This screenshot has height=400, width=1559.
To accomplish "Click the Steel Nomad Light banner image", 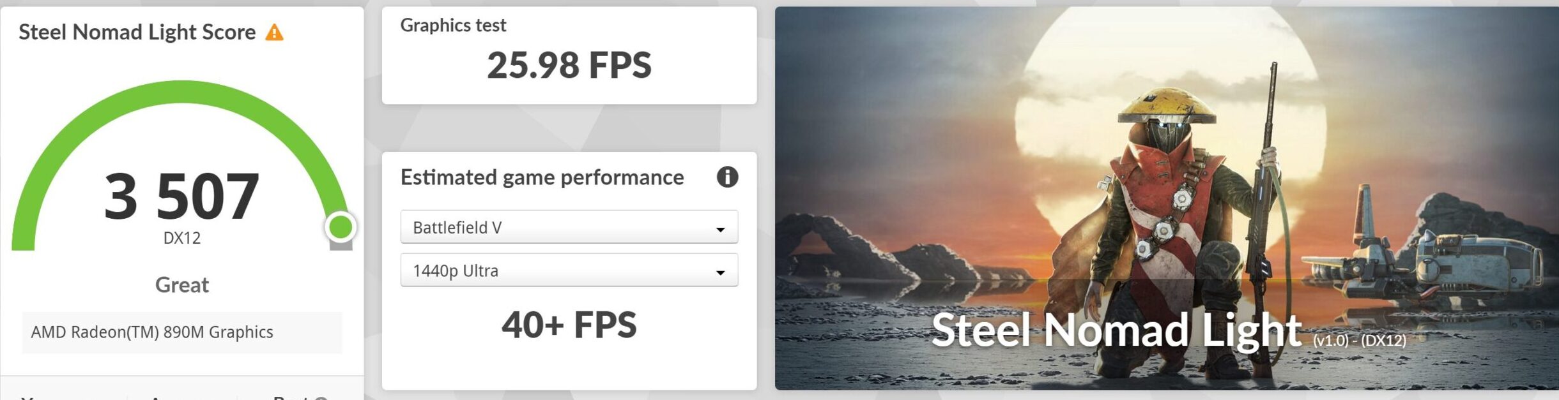I will [x=1166, y=159].
